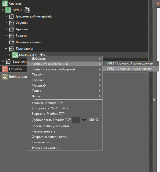Viewport: 160px width, 172px height.
Task: Click the АРМ 1 workstation icon
Action: point(8,10)
